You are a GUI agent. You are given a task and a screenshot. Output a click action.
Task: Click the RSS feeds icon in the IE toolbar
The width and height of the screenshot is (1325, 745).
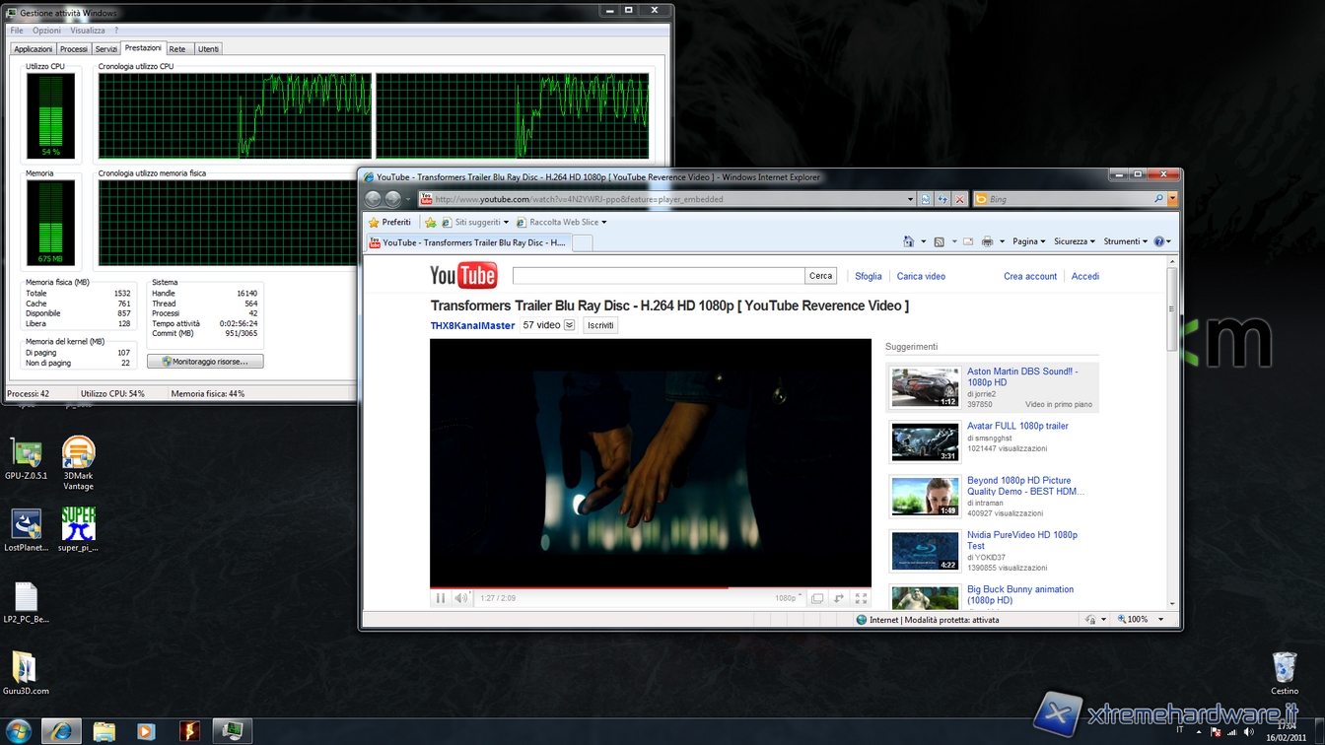939,241
